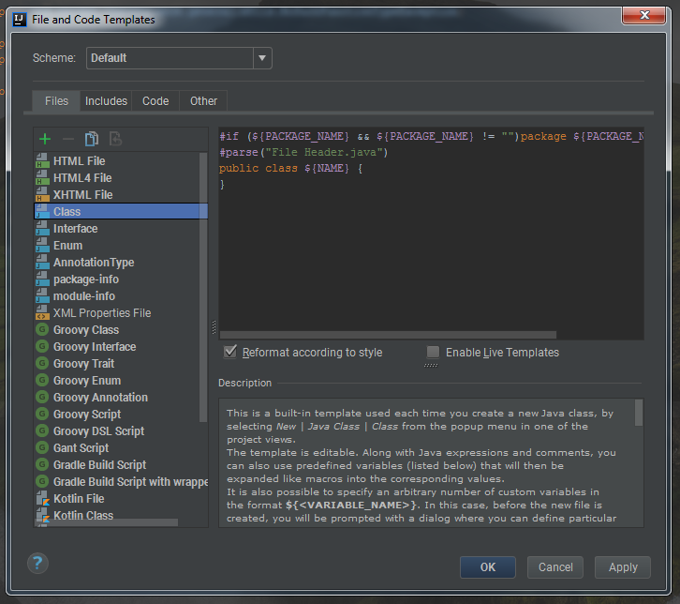This screenshot has height=604, width=680.
Task: Confirm with the OK button
Action: click(x=487, y=567)
